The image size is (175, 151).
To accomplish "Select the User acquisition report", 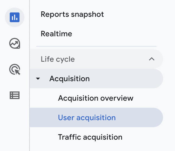I will (x=87, y=118).
